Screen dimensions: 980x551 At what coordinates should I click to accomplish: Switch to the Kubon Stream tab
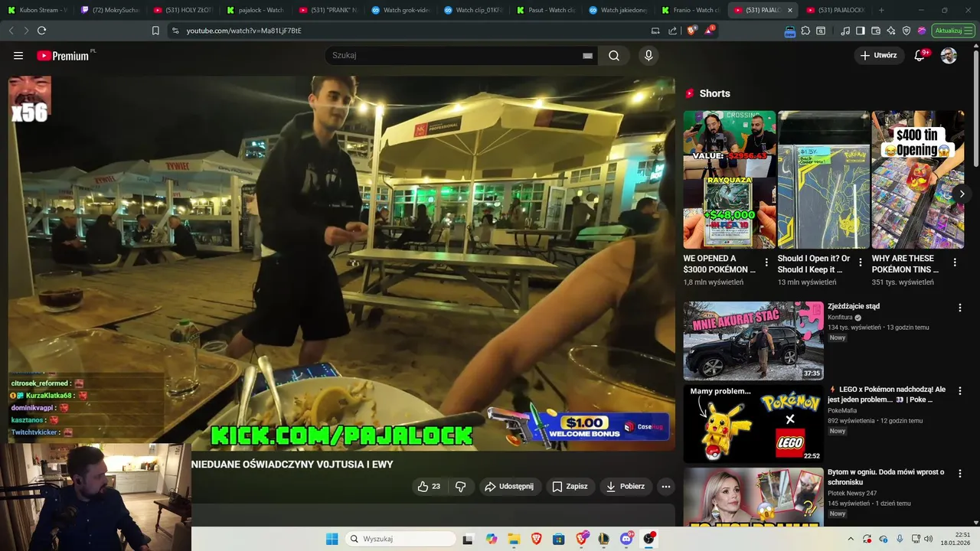pos(38,10)
